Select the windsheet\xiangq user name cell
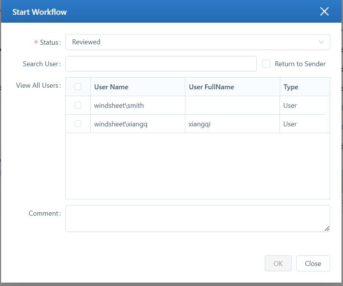Image resolution: width=343 pixels, height=286 pixels. pyautogui.click(x=121, y=124)
